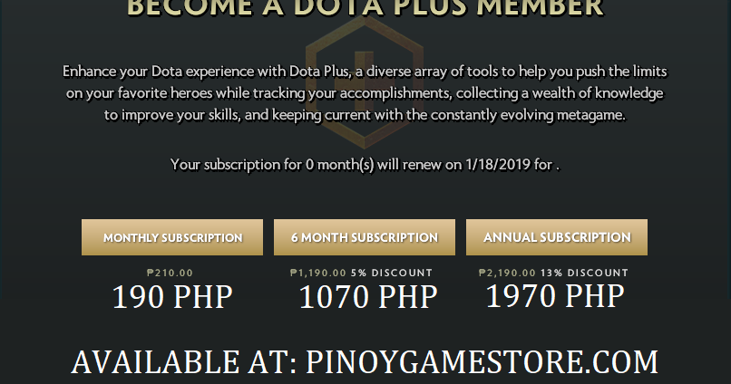
Task: Select the 6 Month Subscription button
Action: click(365, 237)
